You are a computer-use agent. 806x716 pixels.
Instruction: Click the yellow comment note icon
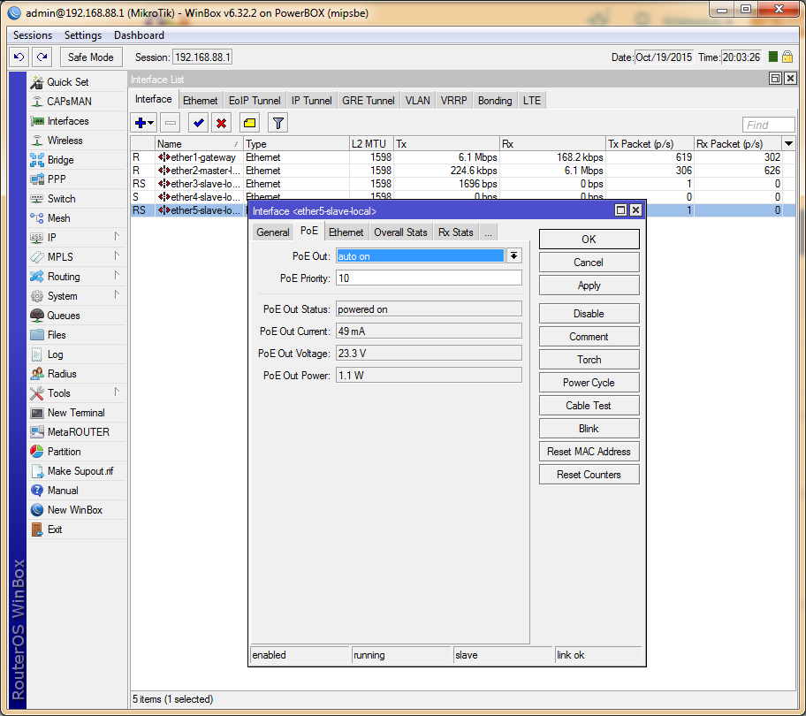click(x=249, y=123)
